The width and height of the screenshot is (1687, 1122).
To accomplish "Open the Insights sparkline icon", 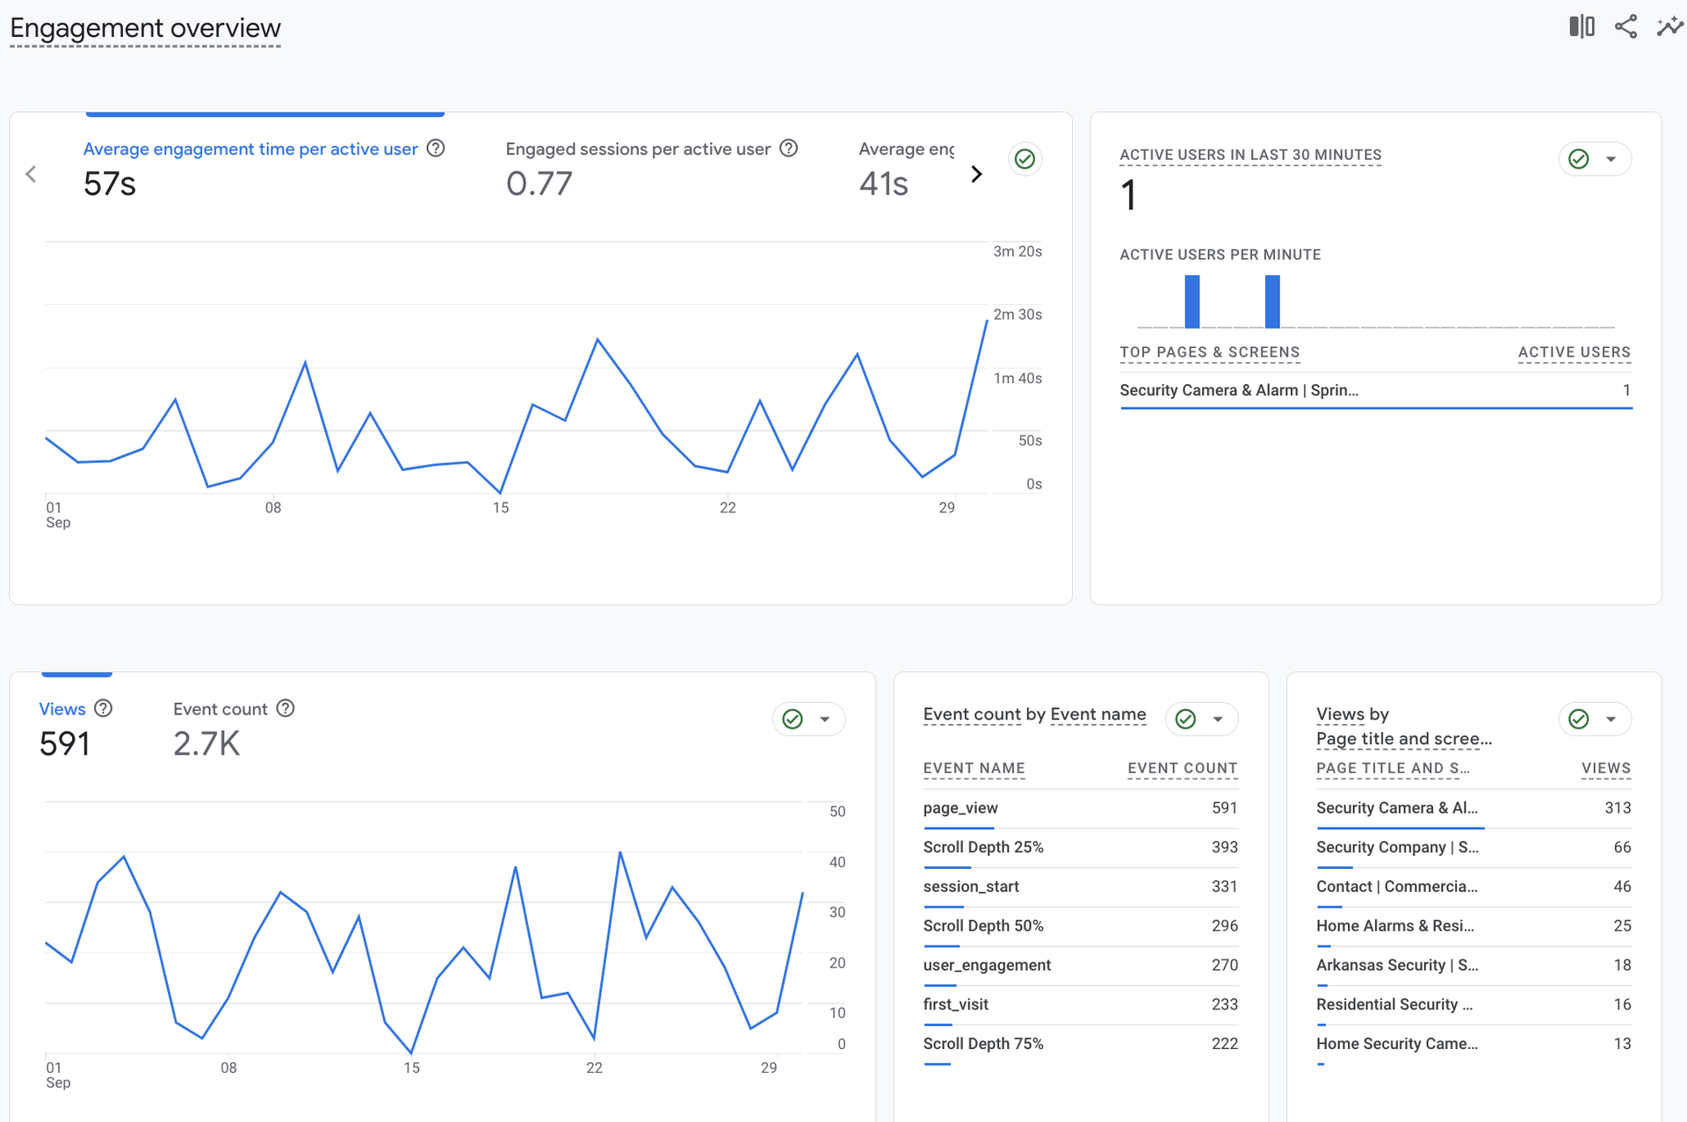I will [1669, 26].
